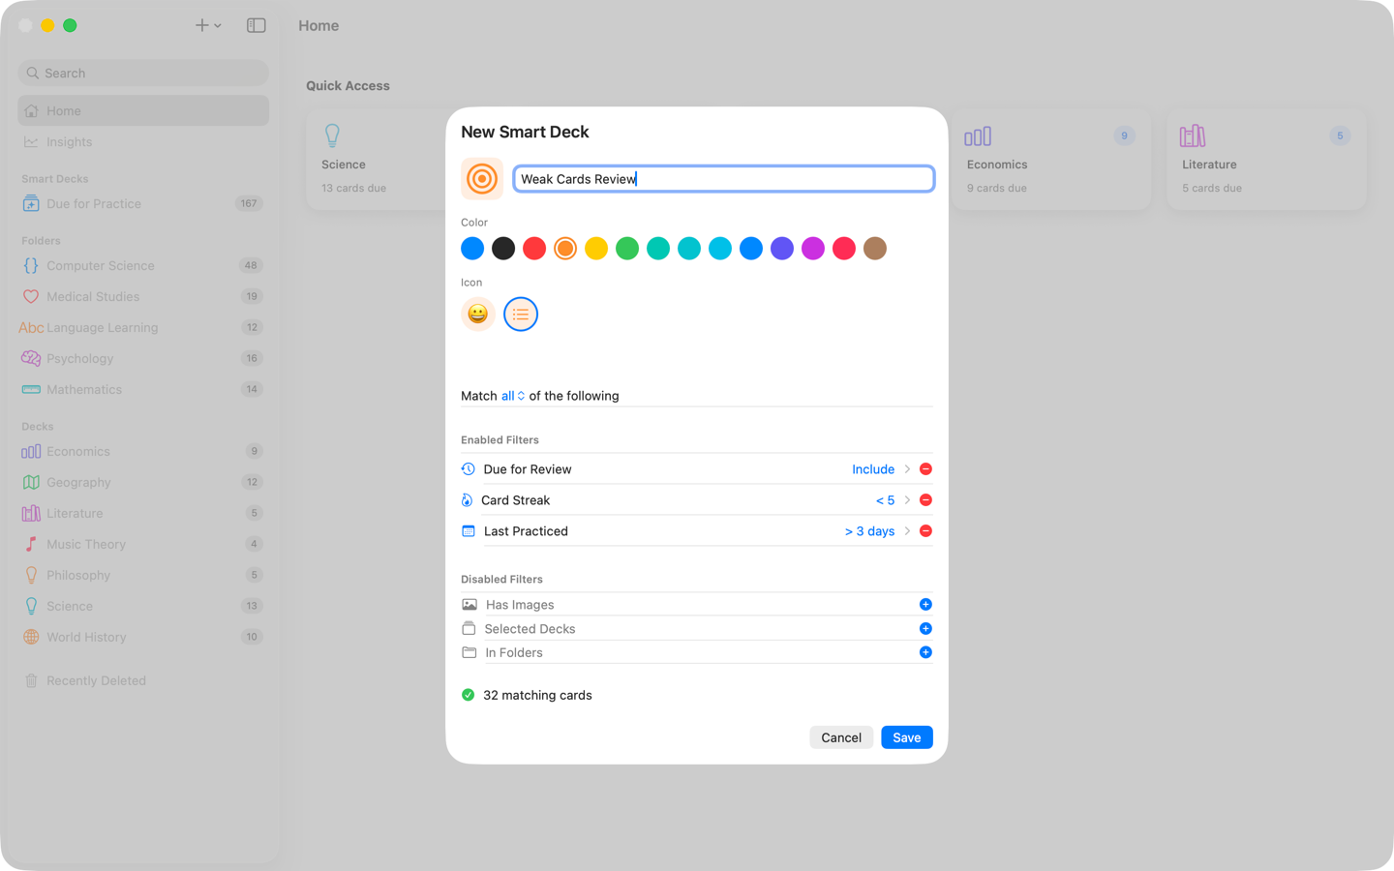The width and height of the screenshot is (1394, 871).
Task: Click the target deck icon preview
Action: coord(482,179)
